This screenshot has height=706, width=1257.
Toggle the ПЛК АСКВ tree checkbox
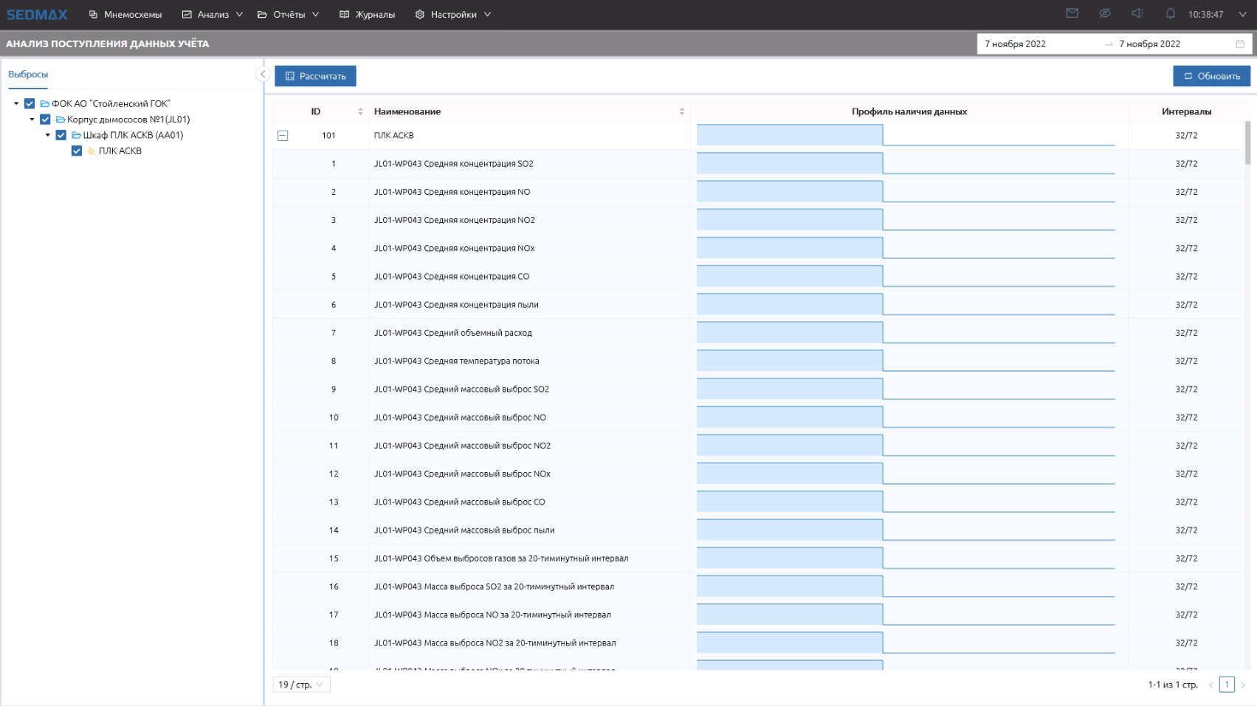pos(77,151)
